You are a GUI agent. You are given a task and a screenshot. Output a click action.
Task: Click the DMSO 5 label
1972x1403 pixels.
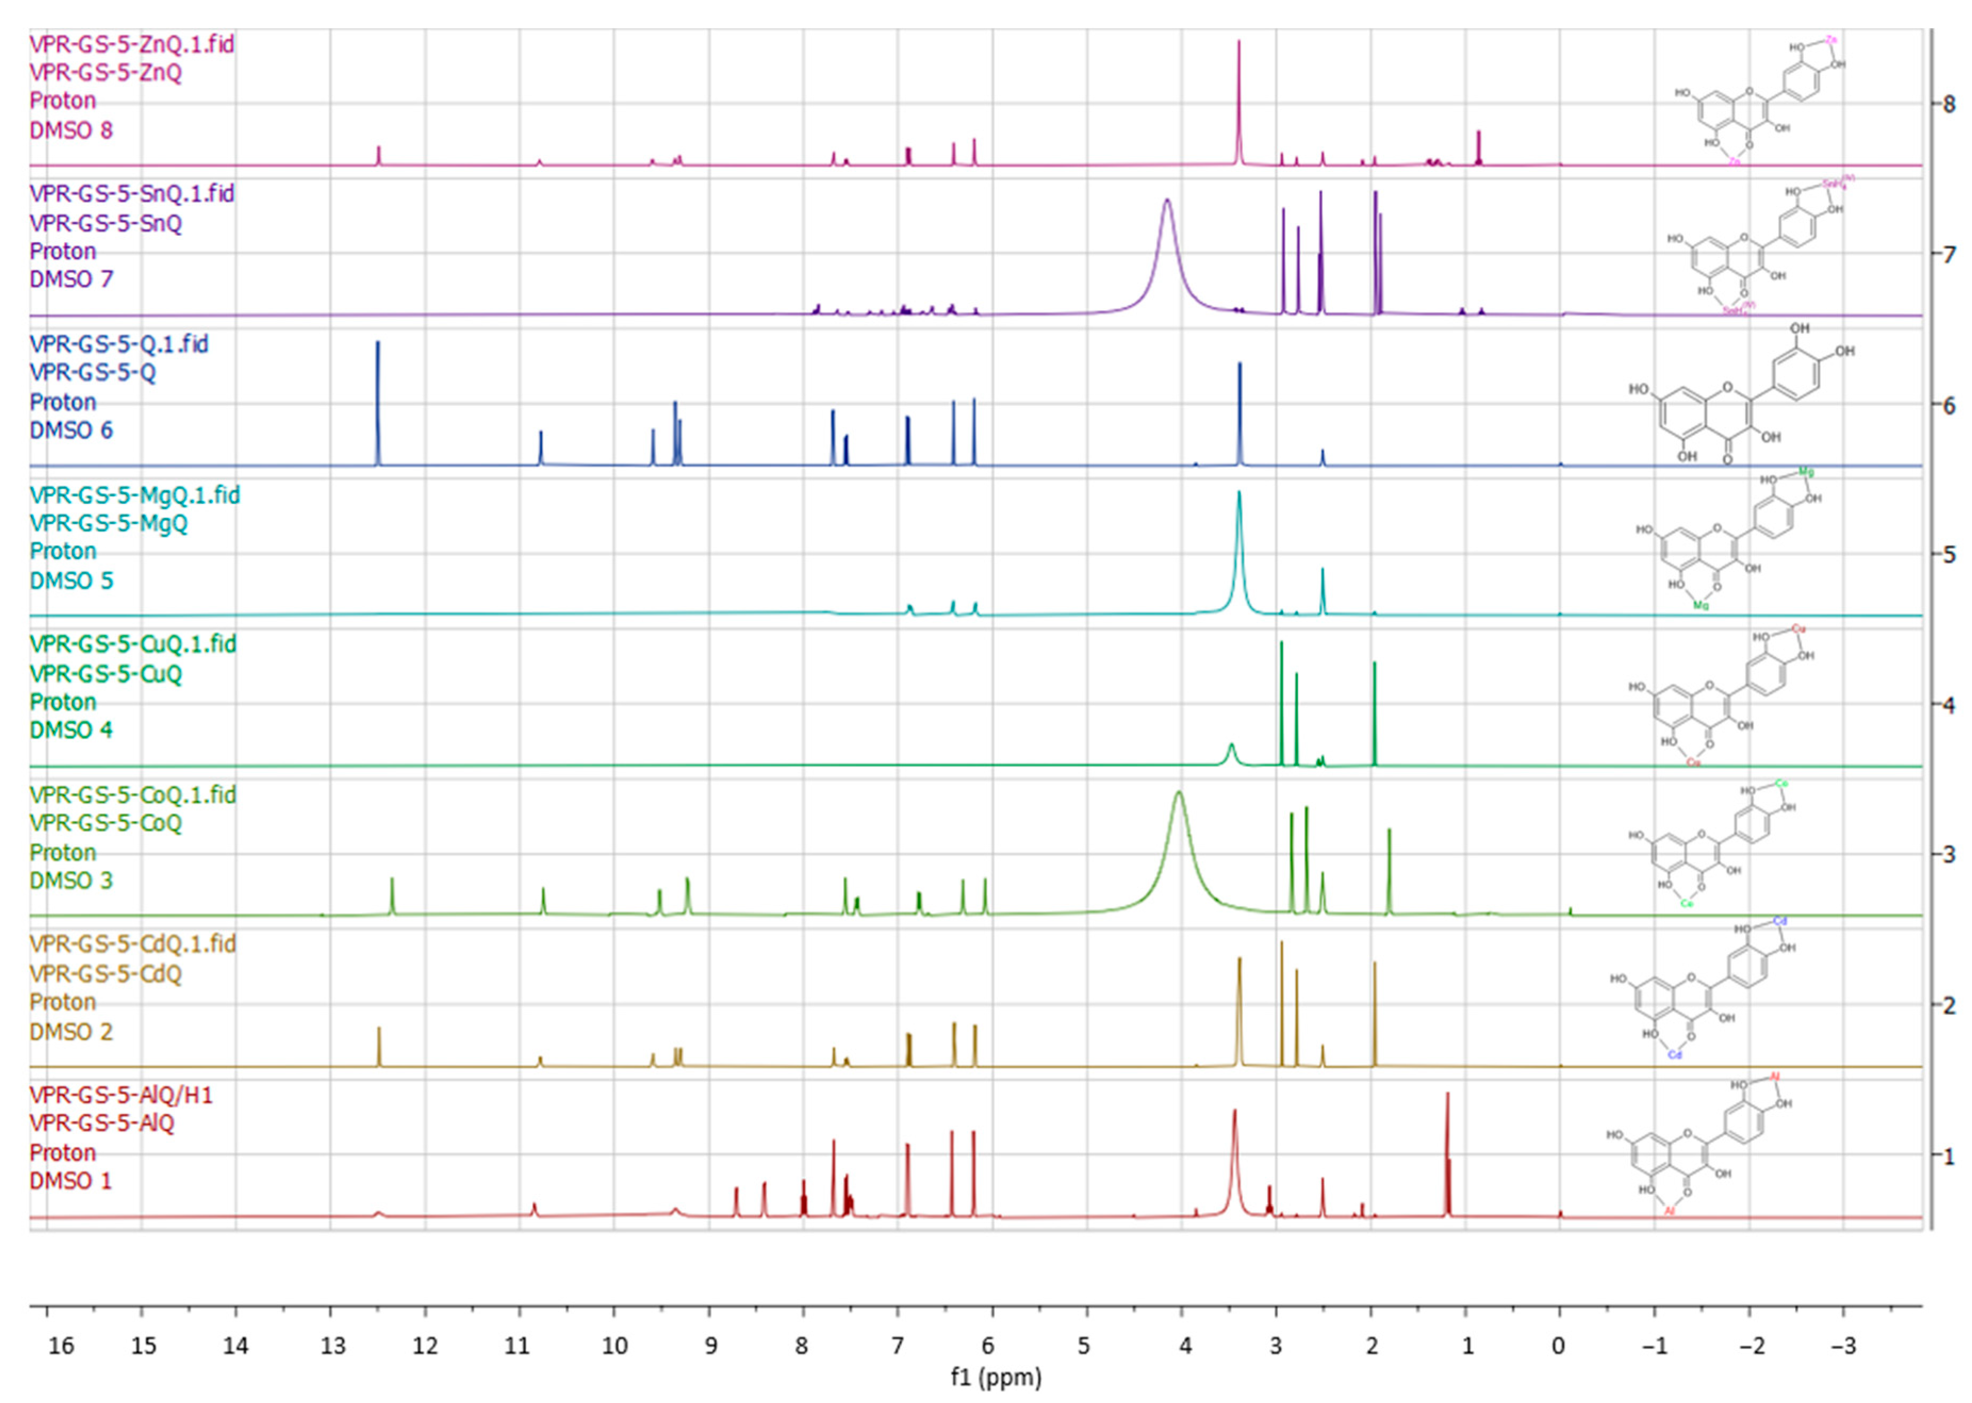pos(71,581)
